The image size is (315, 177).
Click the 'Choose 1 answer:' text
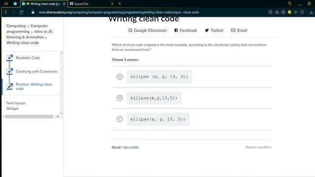(x=126, y=59)
